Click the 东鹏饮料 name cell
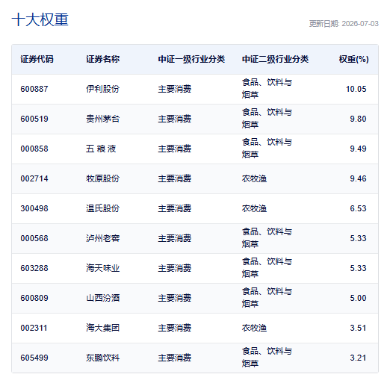This screenshot has width=390, height=386. [103, 358]
